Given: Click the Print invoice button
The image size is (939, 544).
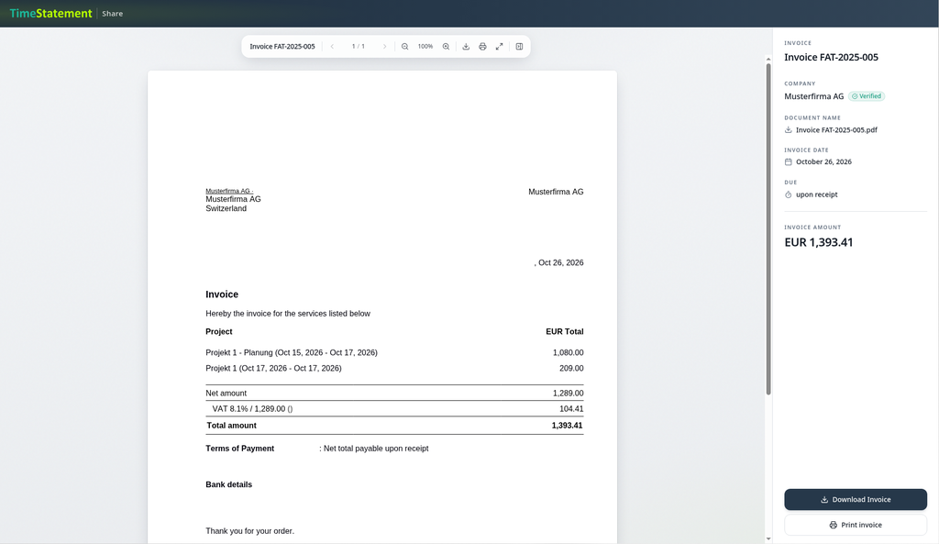Looking at the screenshot, I should pos(856,525).
